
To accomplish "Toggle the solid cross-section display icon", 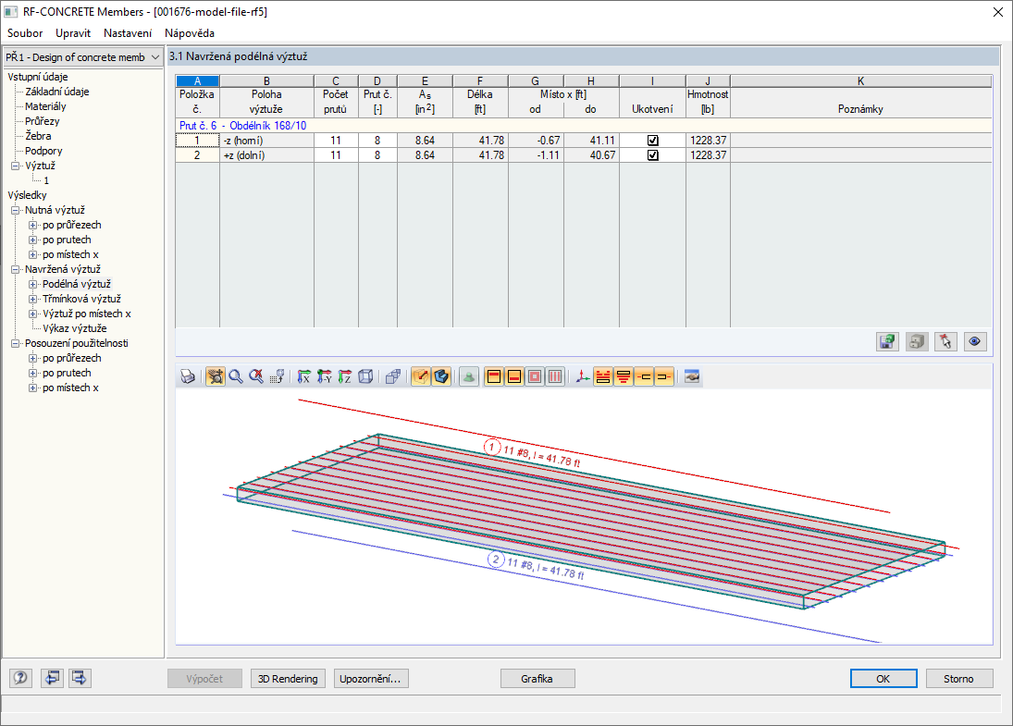I will (441, 376).
